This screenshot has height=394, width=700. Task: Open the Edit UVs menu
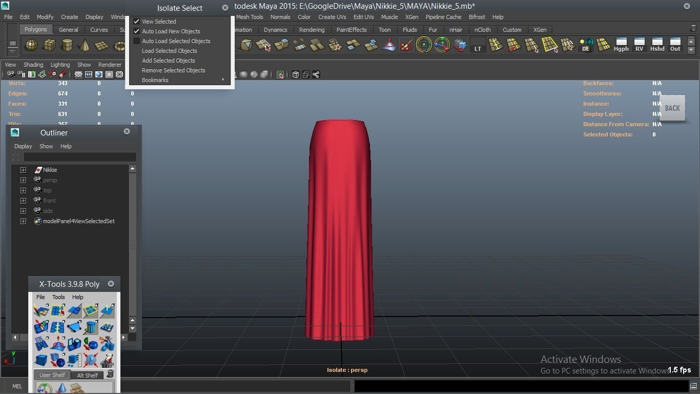[363, 17]
